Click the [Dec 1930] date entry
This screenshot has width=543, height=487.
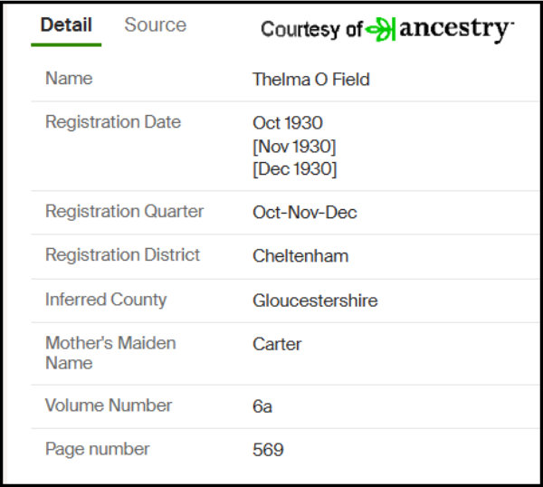tap(295, 169)
